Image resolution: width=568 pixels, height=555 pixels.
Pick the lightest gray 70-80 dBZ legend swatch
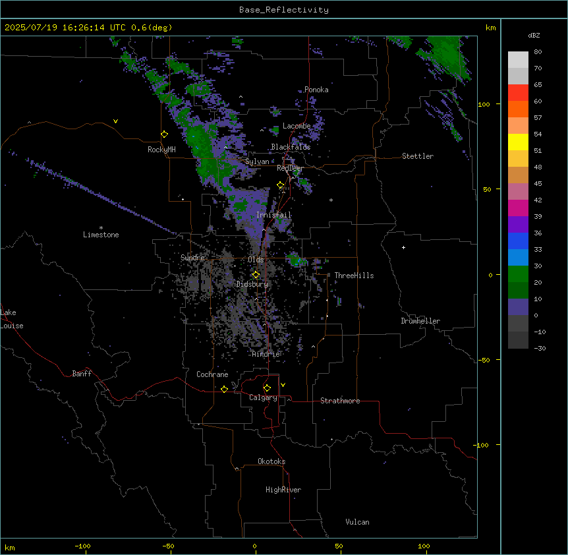click(x=518, y=60)
